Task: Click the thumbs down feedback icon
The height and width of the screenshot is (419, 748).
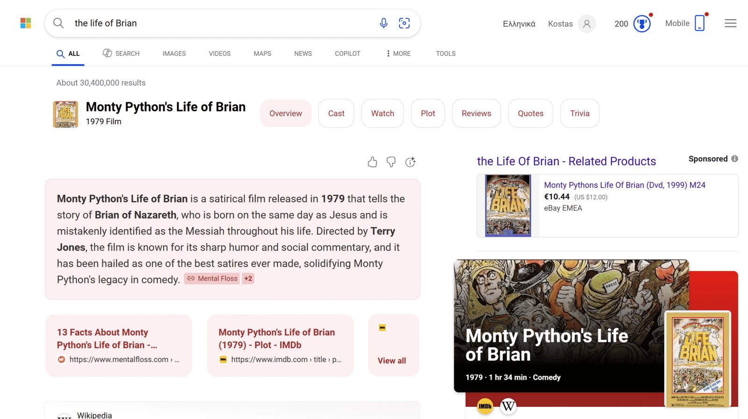Action: pos(391,162)
